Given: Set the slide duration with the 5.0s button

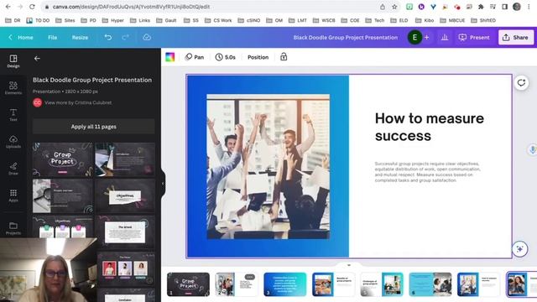Looking at the screenshot, I should coord(226,57).
